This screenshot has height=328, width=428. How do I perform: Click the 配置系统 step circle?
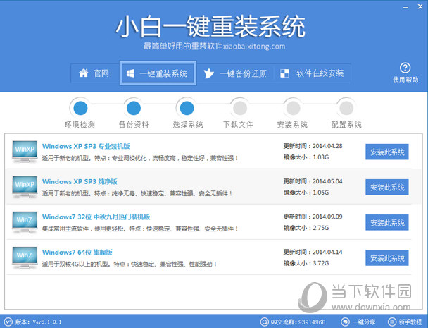[x=346, y=108]
